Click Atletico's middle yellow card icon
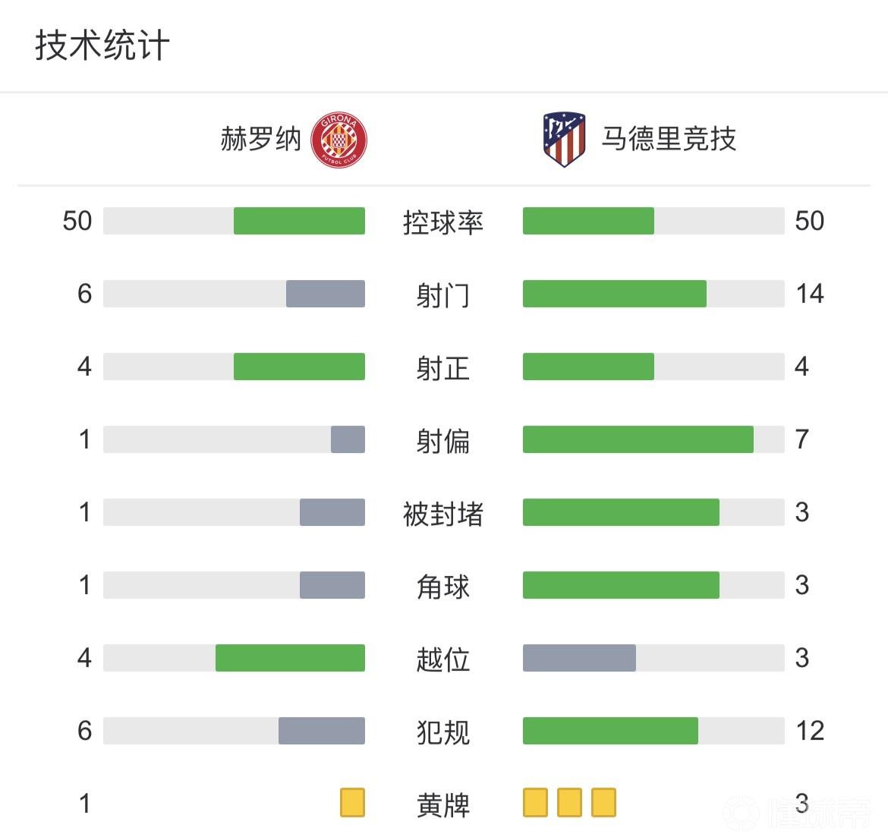The height and width of the screenshot is (840, 888). pyautogui.click(x=569, y=803)
